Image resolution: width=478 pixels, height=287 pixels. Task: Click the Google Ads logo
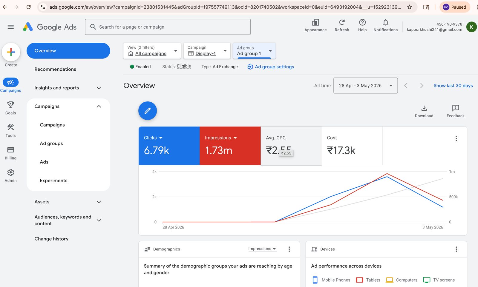(50, 27)
